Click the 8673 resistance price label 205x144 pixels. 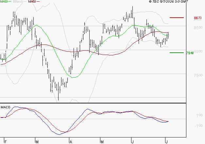(198, 18)
